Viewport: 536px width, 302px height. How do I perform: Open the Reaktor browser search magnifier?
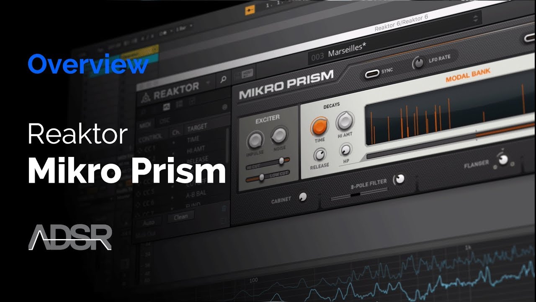(224, 79)
